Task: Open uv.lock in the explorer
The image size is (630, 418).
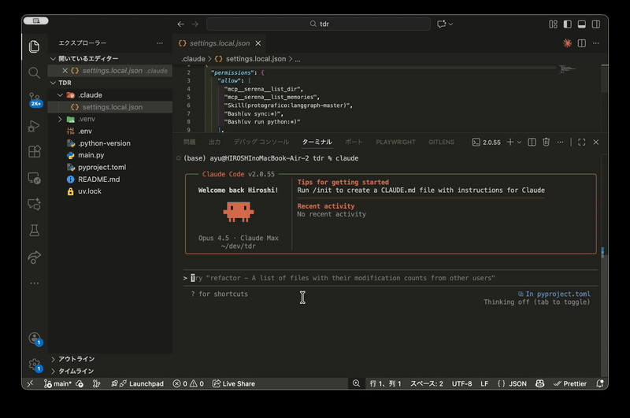Action: [x=90, y=191]
